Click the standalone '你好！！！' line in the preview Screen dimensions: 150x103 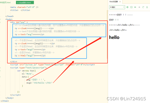pos(114,20)
